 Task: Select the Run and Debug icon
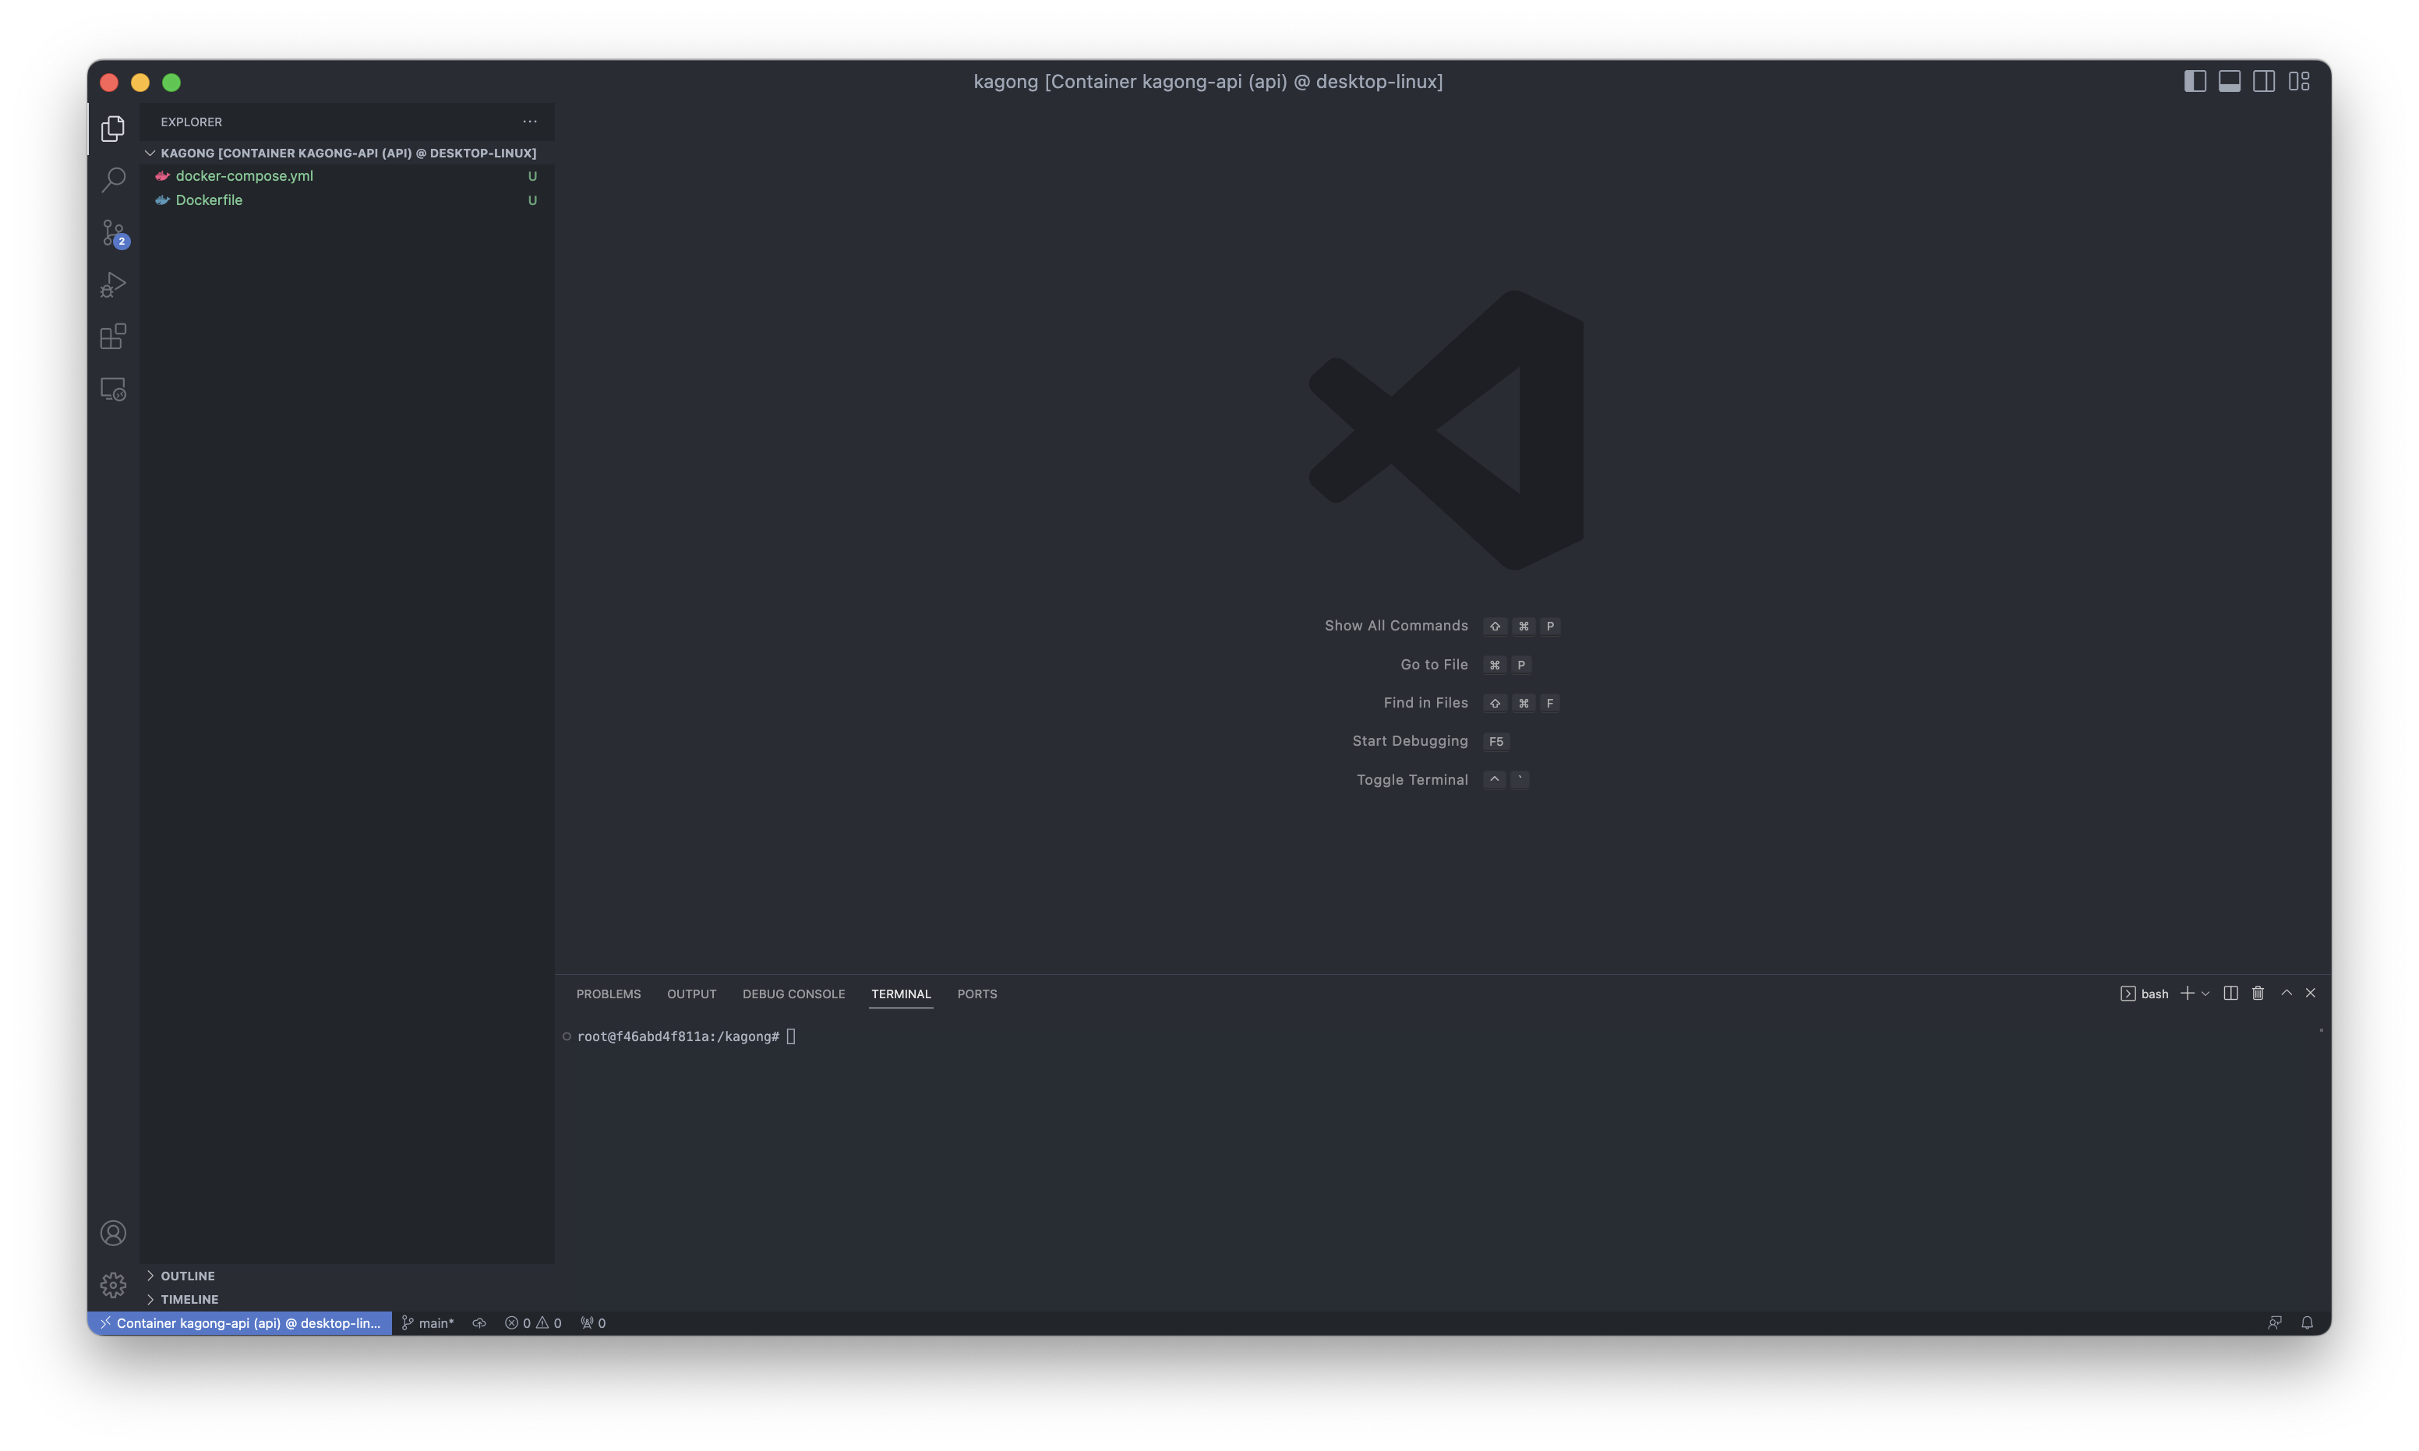114,284
